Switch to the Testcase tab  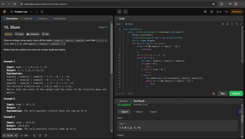click(x=122, y=101)
